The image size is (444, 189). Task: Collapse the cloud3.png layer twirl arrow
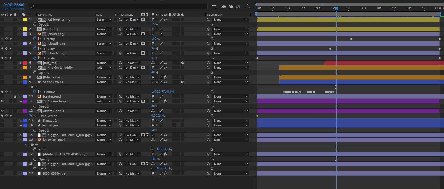coord(21,44)
